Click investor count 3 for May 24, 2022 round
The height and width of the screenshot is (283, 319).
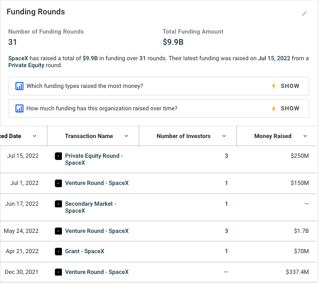pyautogui.click(x=226, y=231)
